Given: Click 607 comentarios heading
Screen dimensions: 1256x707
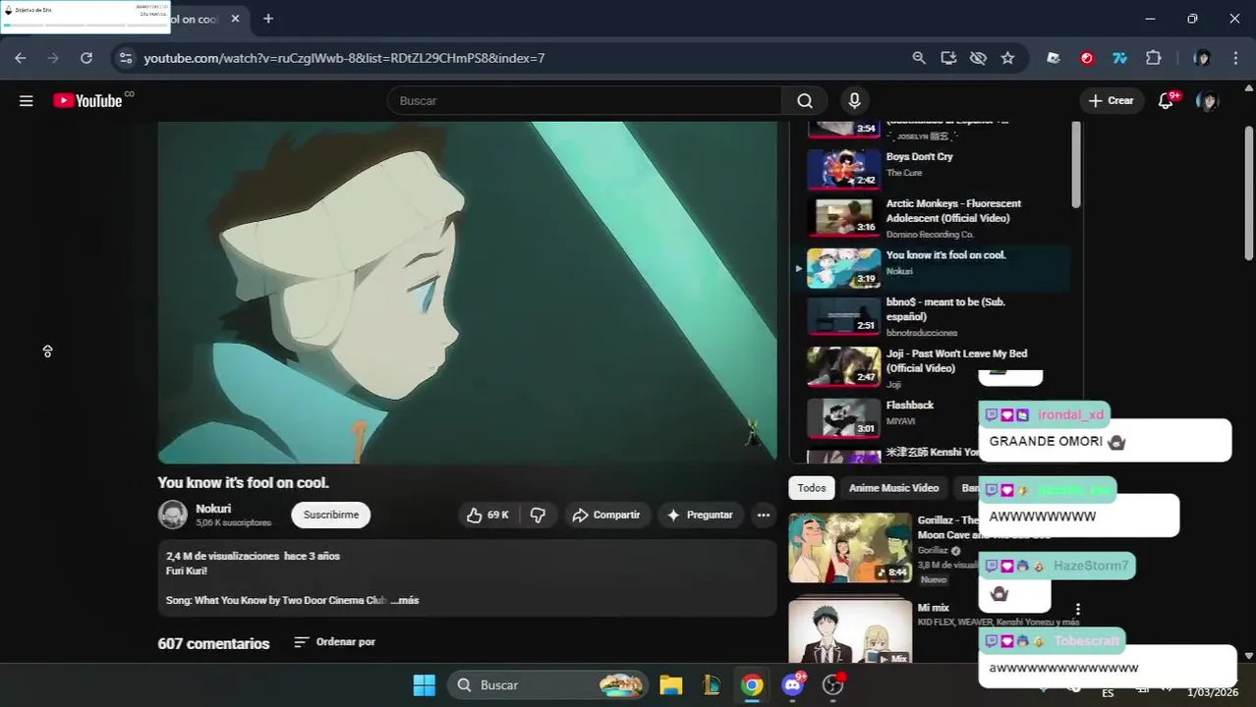Looking at the screenshot, I should (x=213, y=643).
